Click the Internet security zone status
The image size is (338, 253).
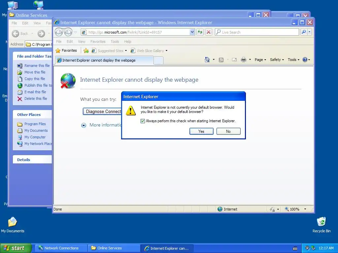pos(228,209)
